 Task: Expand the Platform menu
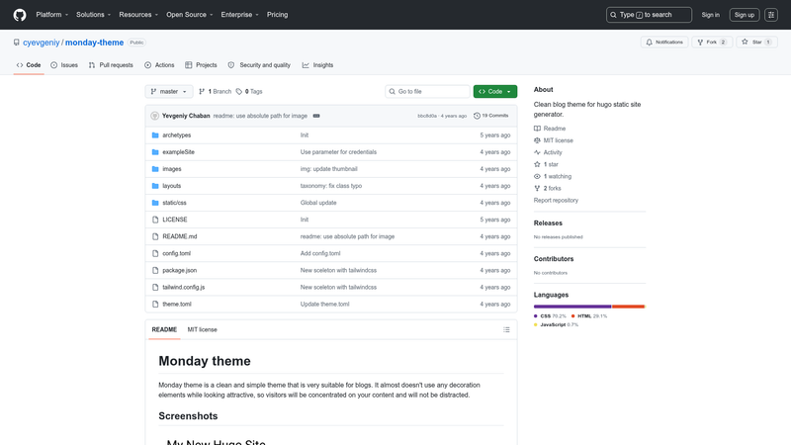tap(52, 15)
